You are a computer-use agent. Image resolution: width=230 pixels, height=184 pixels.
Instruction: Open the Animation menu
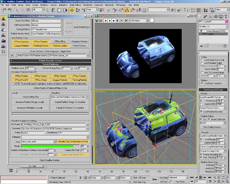pyautogui.click(x=63, y=5)
